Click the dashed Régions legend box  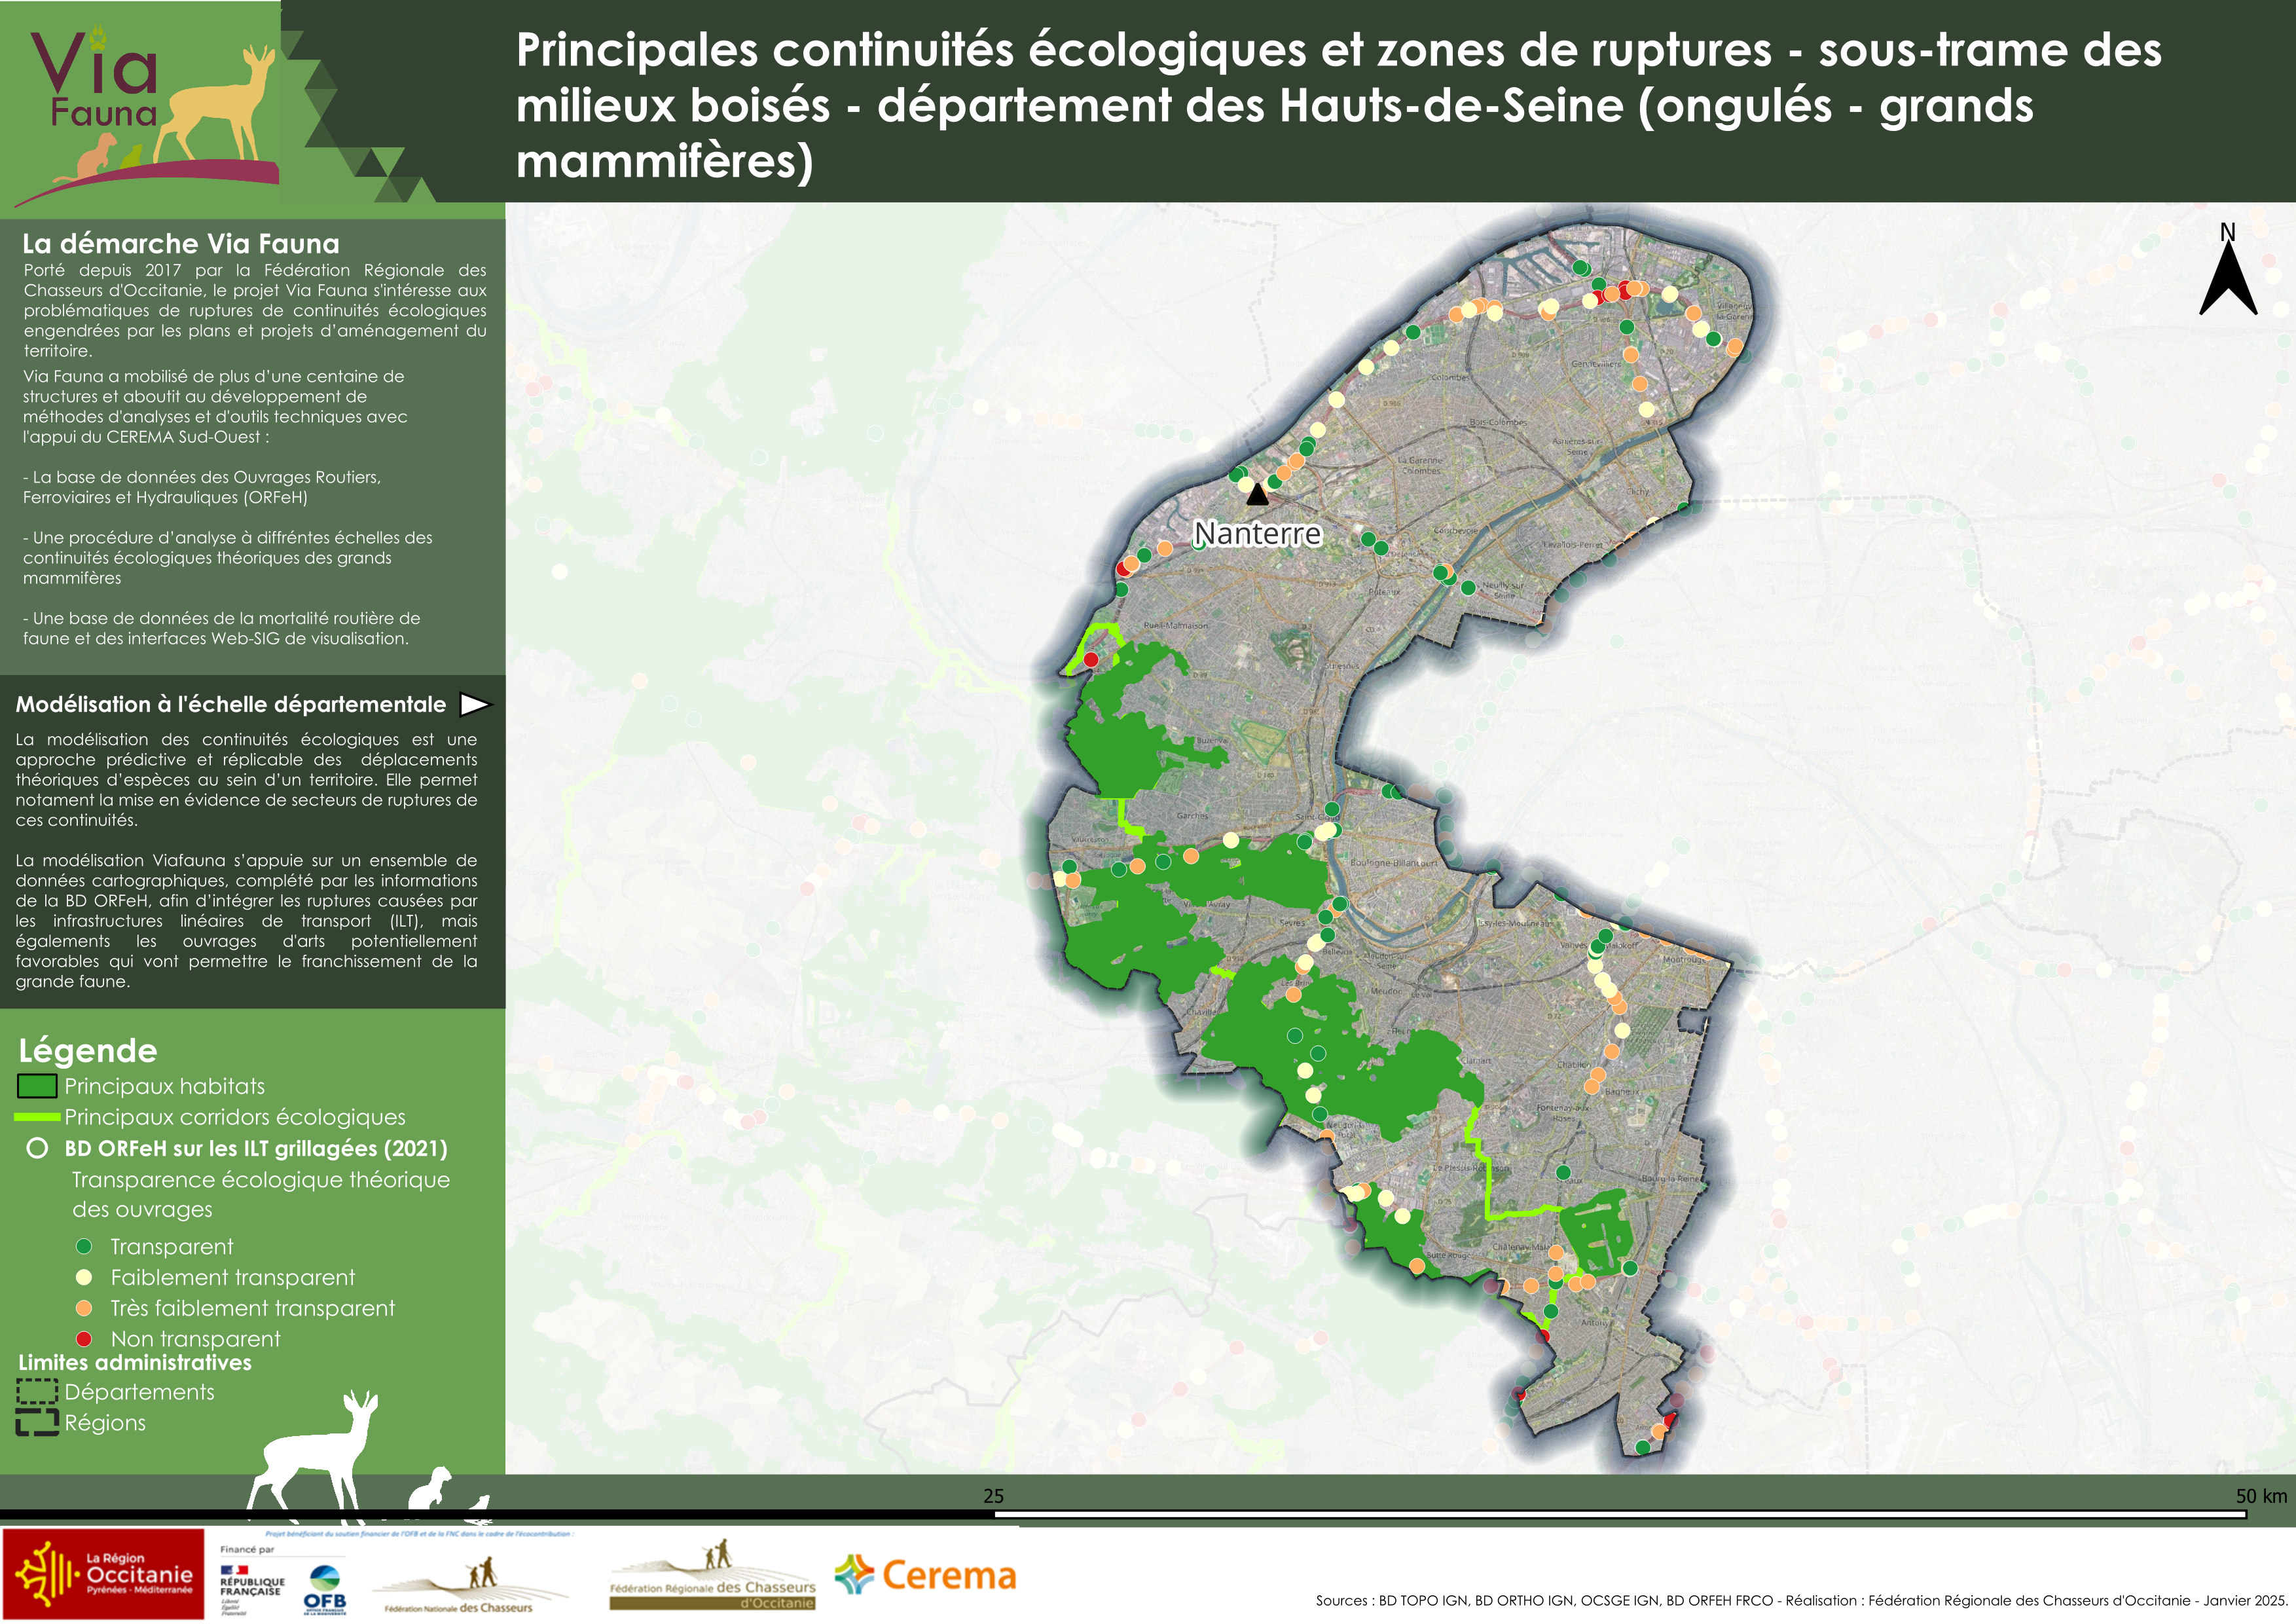[x=37, y=1422]
